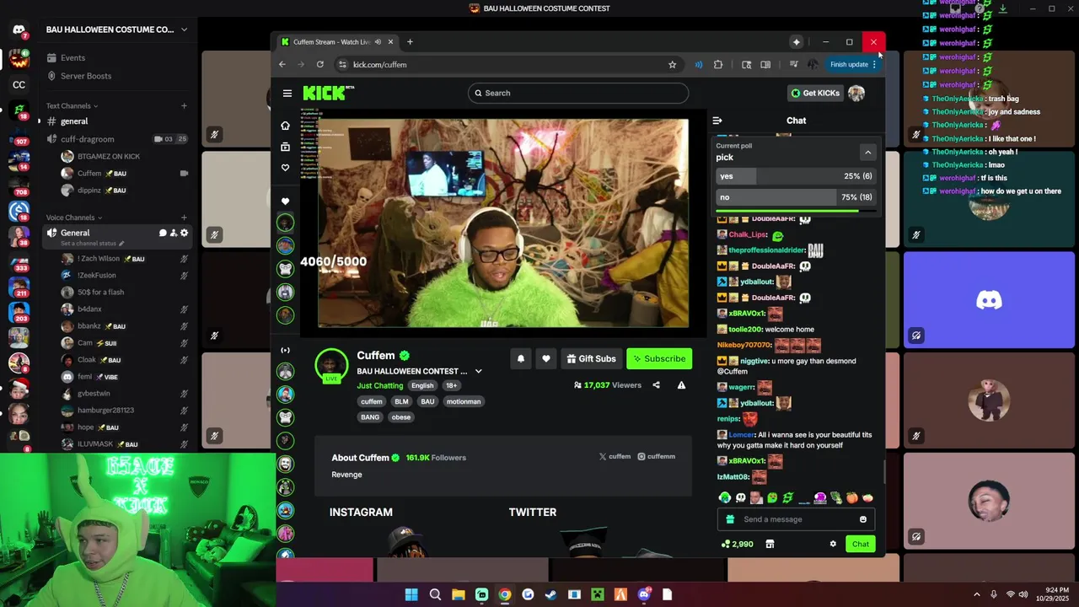Open Server Boosts in Discord sidebar
This screenshot has height=607, width=1079.
tap(85, 76)
